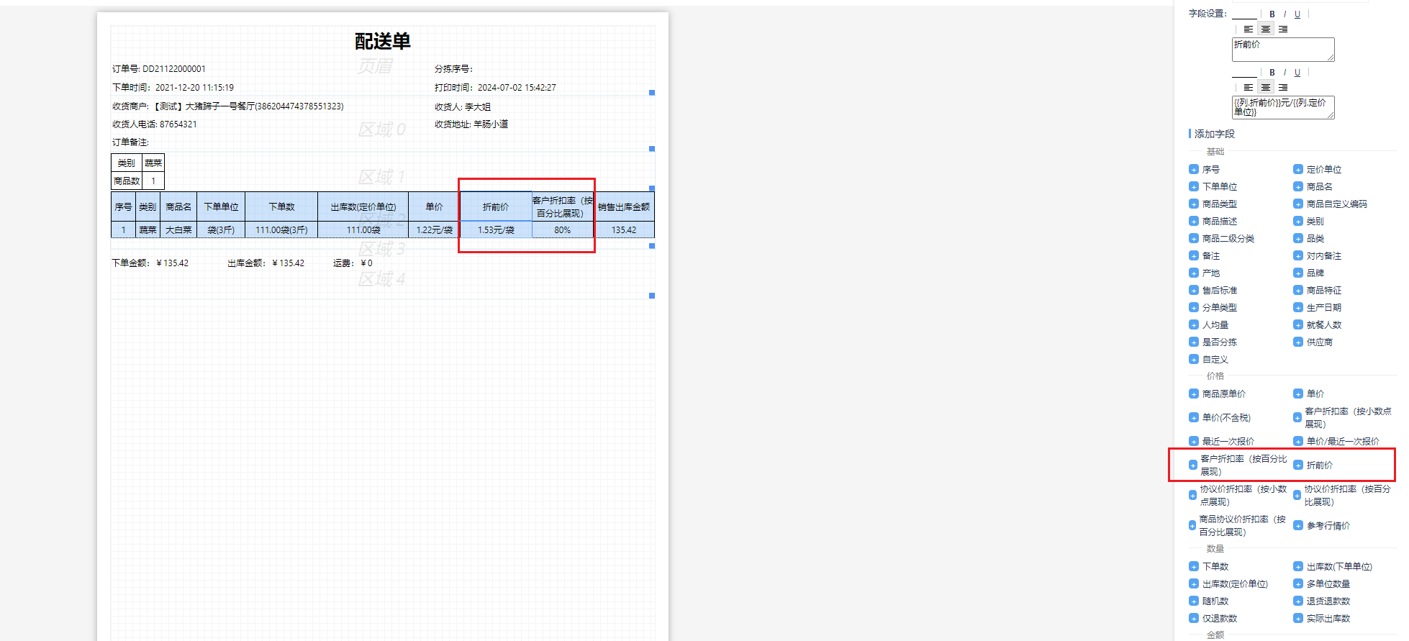
Task: Add the 定价单位 field via its plus icon
Action: pos(1298,170)
